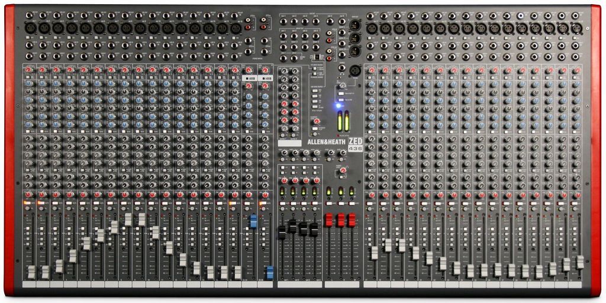
Task: Click the leftmost red master fader
Action: point(329,220)
